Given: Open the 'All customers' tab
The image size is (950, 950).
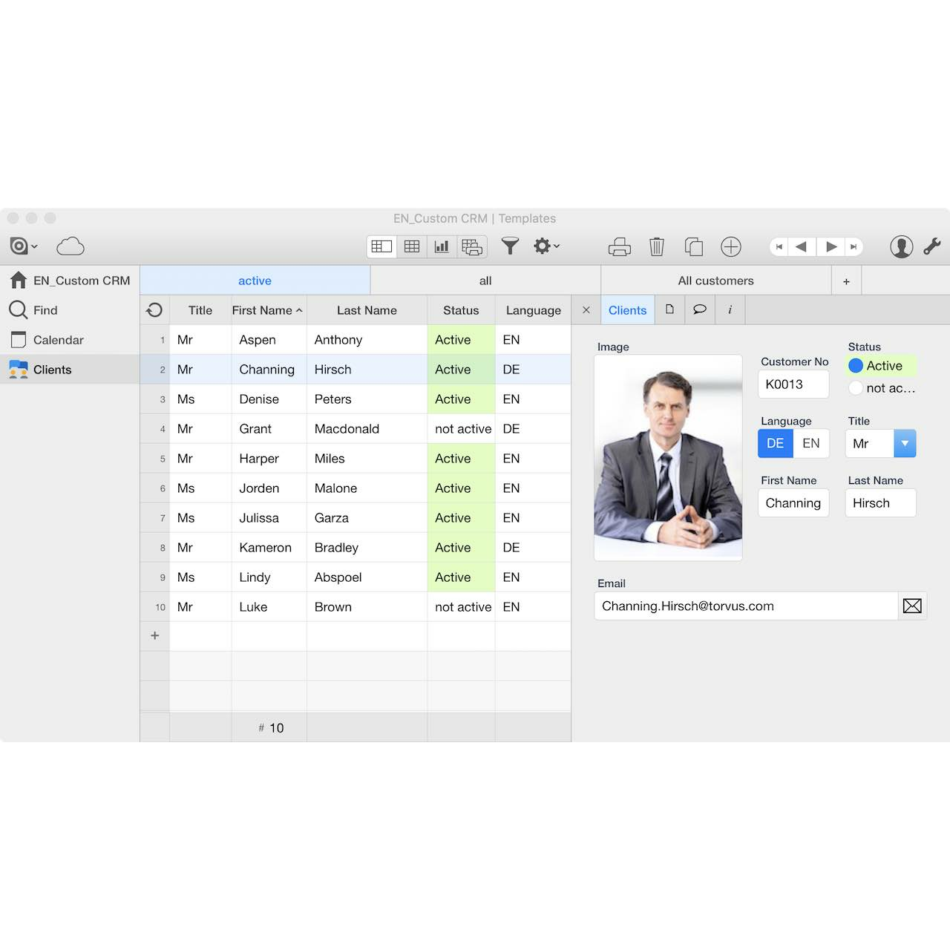Looking at the screenshot, I should tap(715, 281).
